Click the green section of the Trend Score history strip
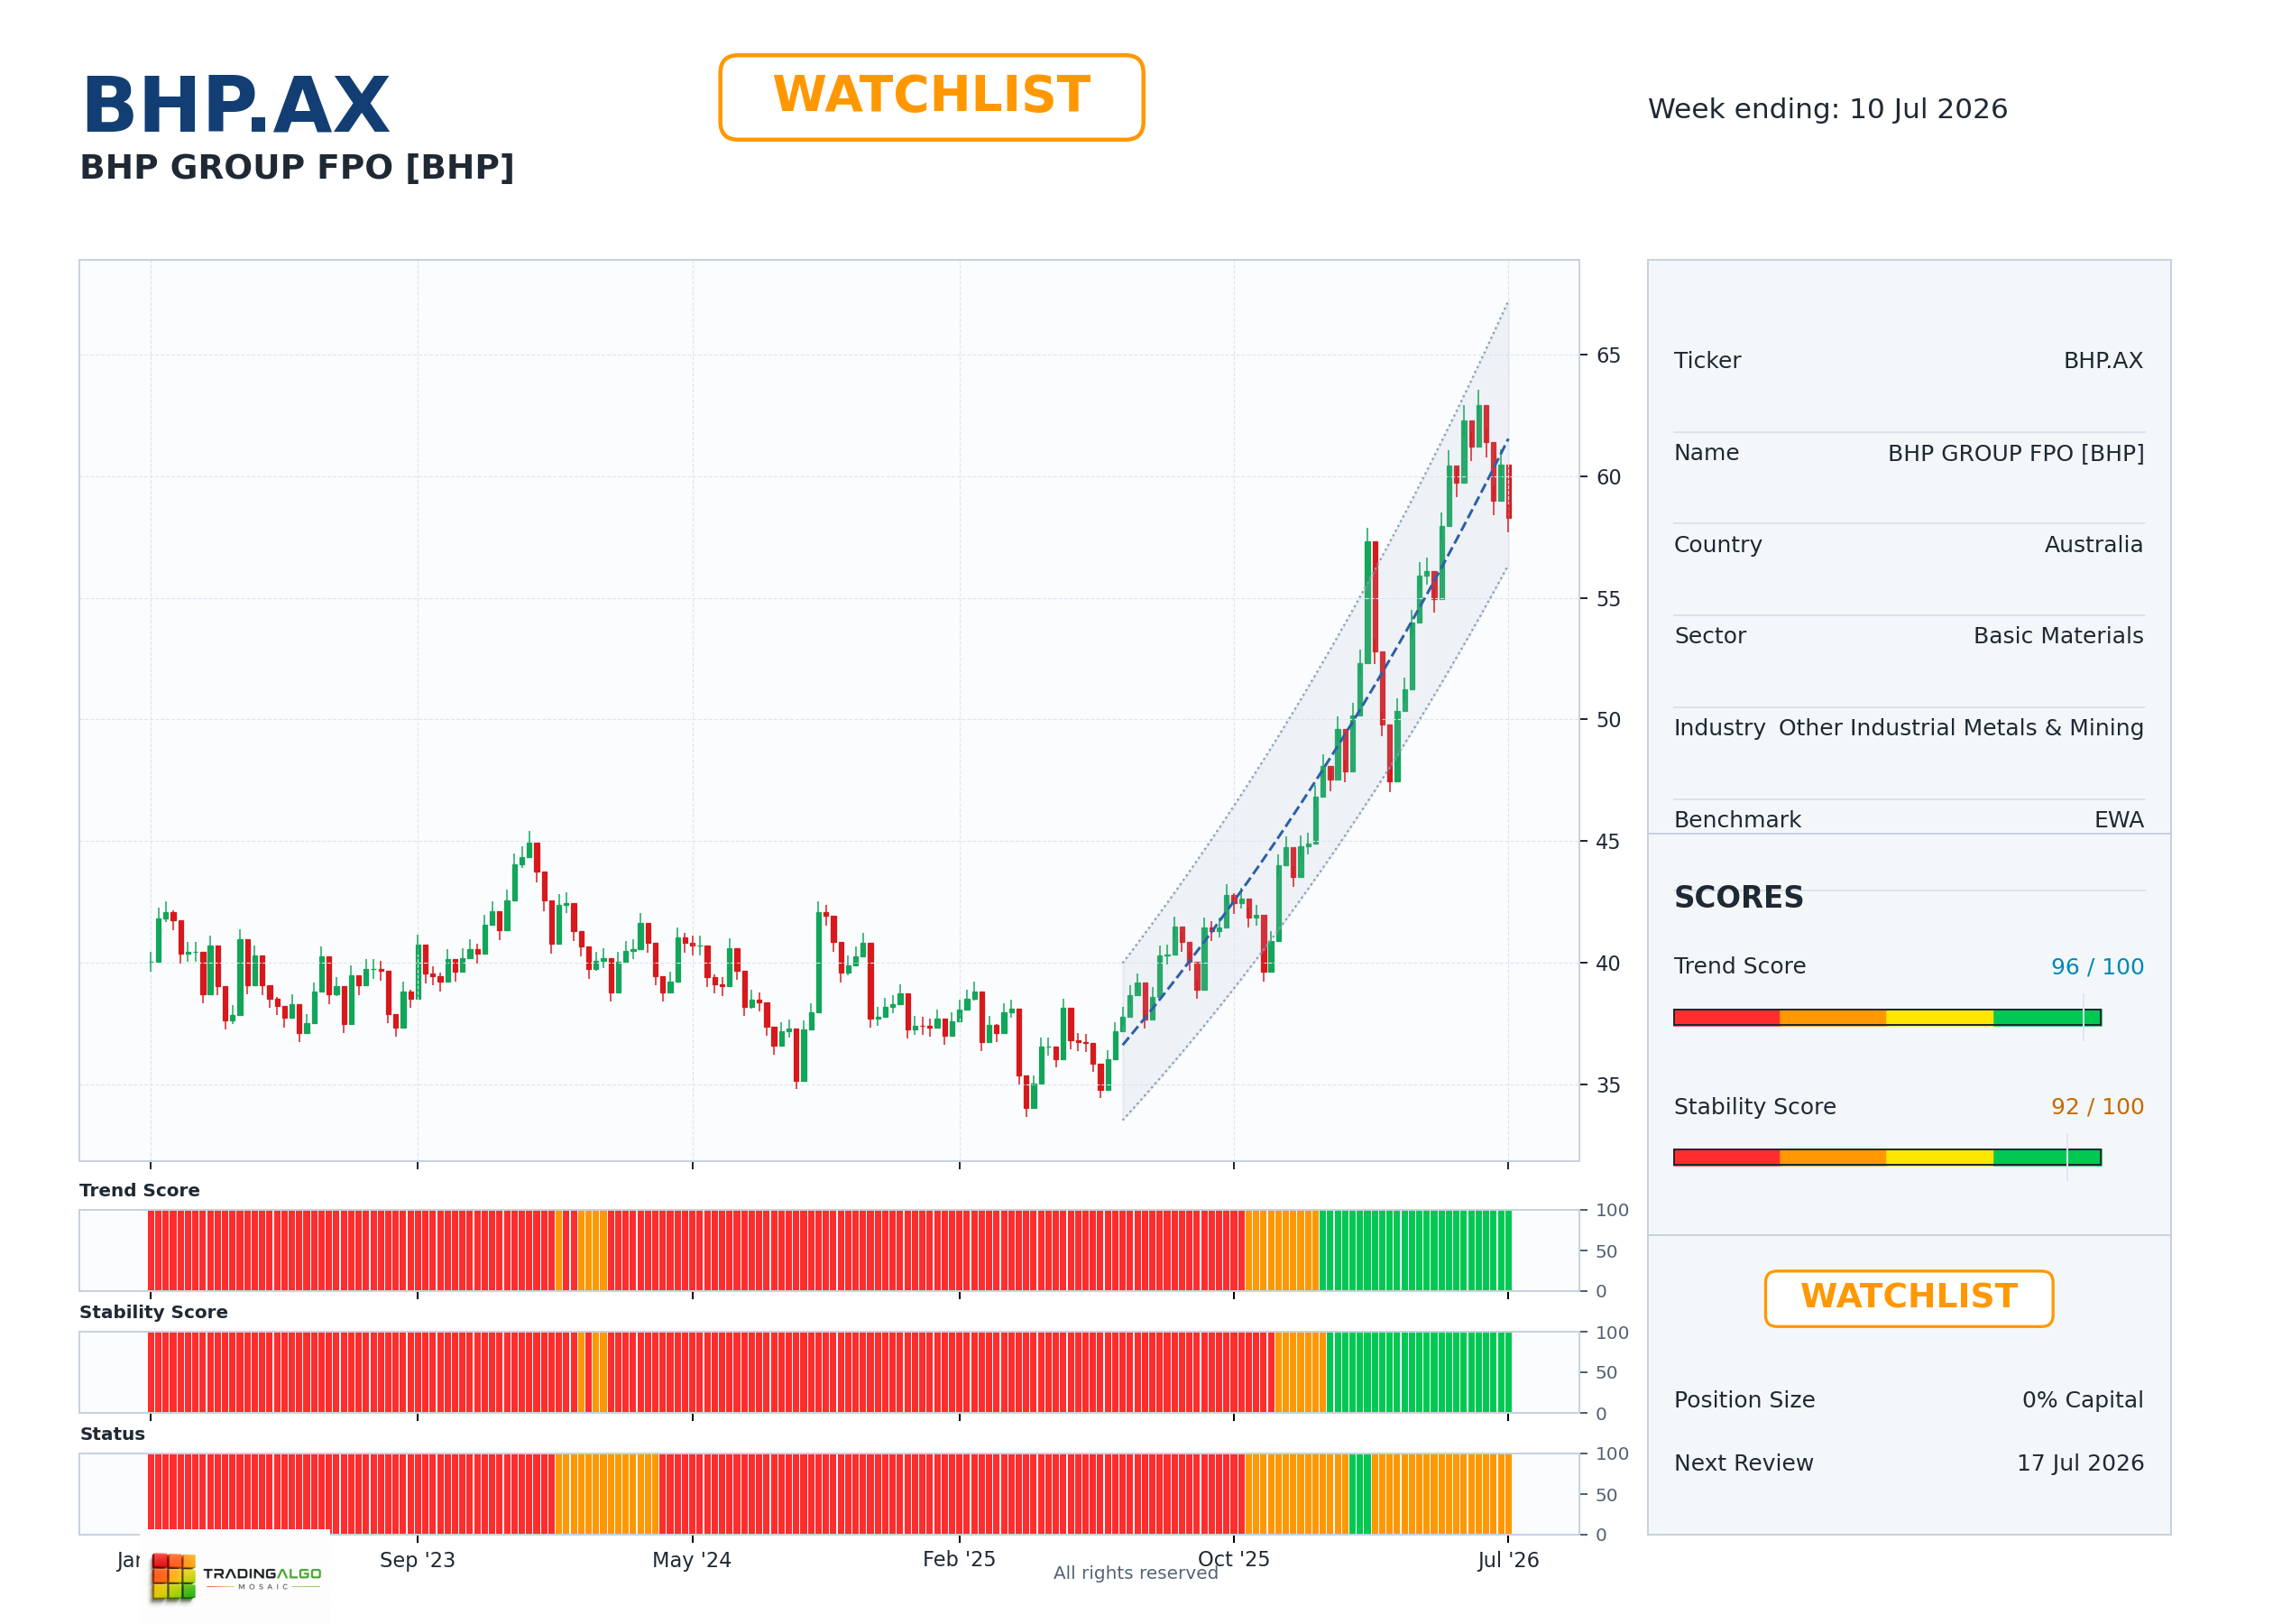 pyautogui.click(x=1414, y=1250)
